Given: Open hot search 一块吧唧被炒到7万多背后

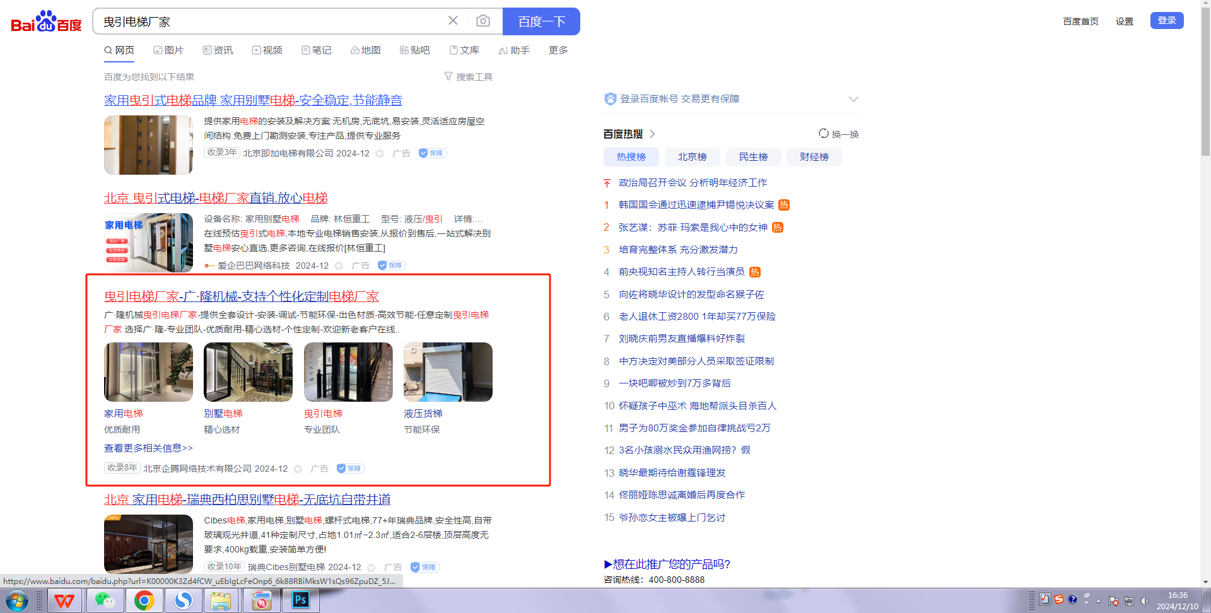Looking at the screenshot, I should click(x=674, y=383).
